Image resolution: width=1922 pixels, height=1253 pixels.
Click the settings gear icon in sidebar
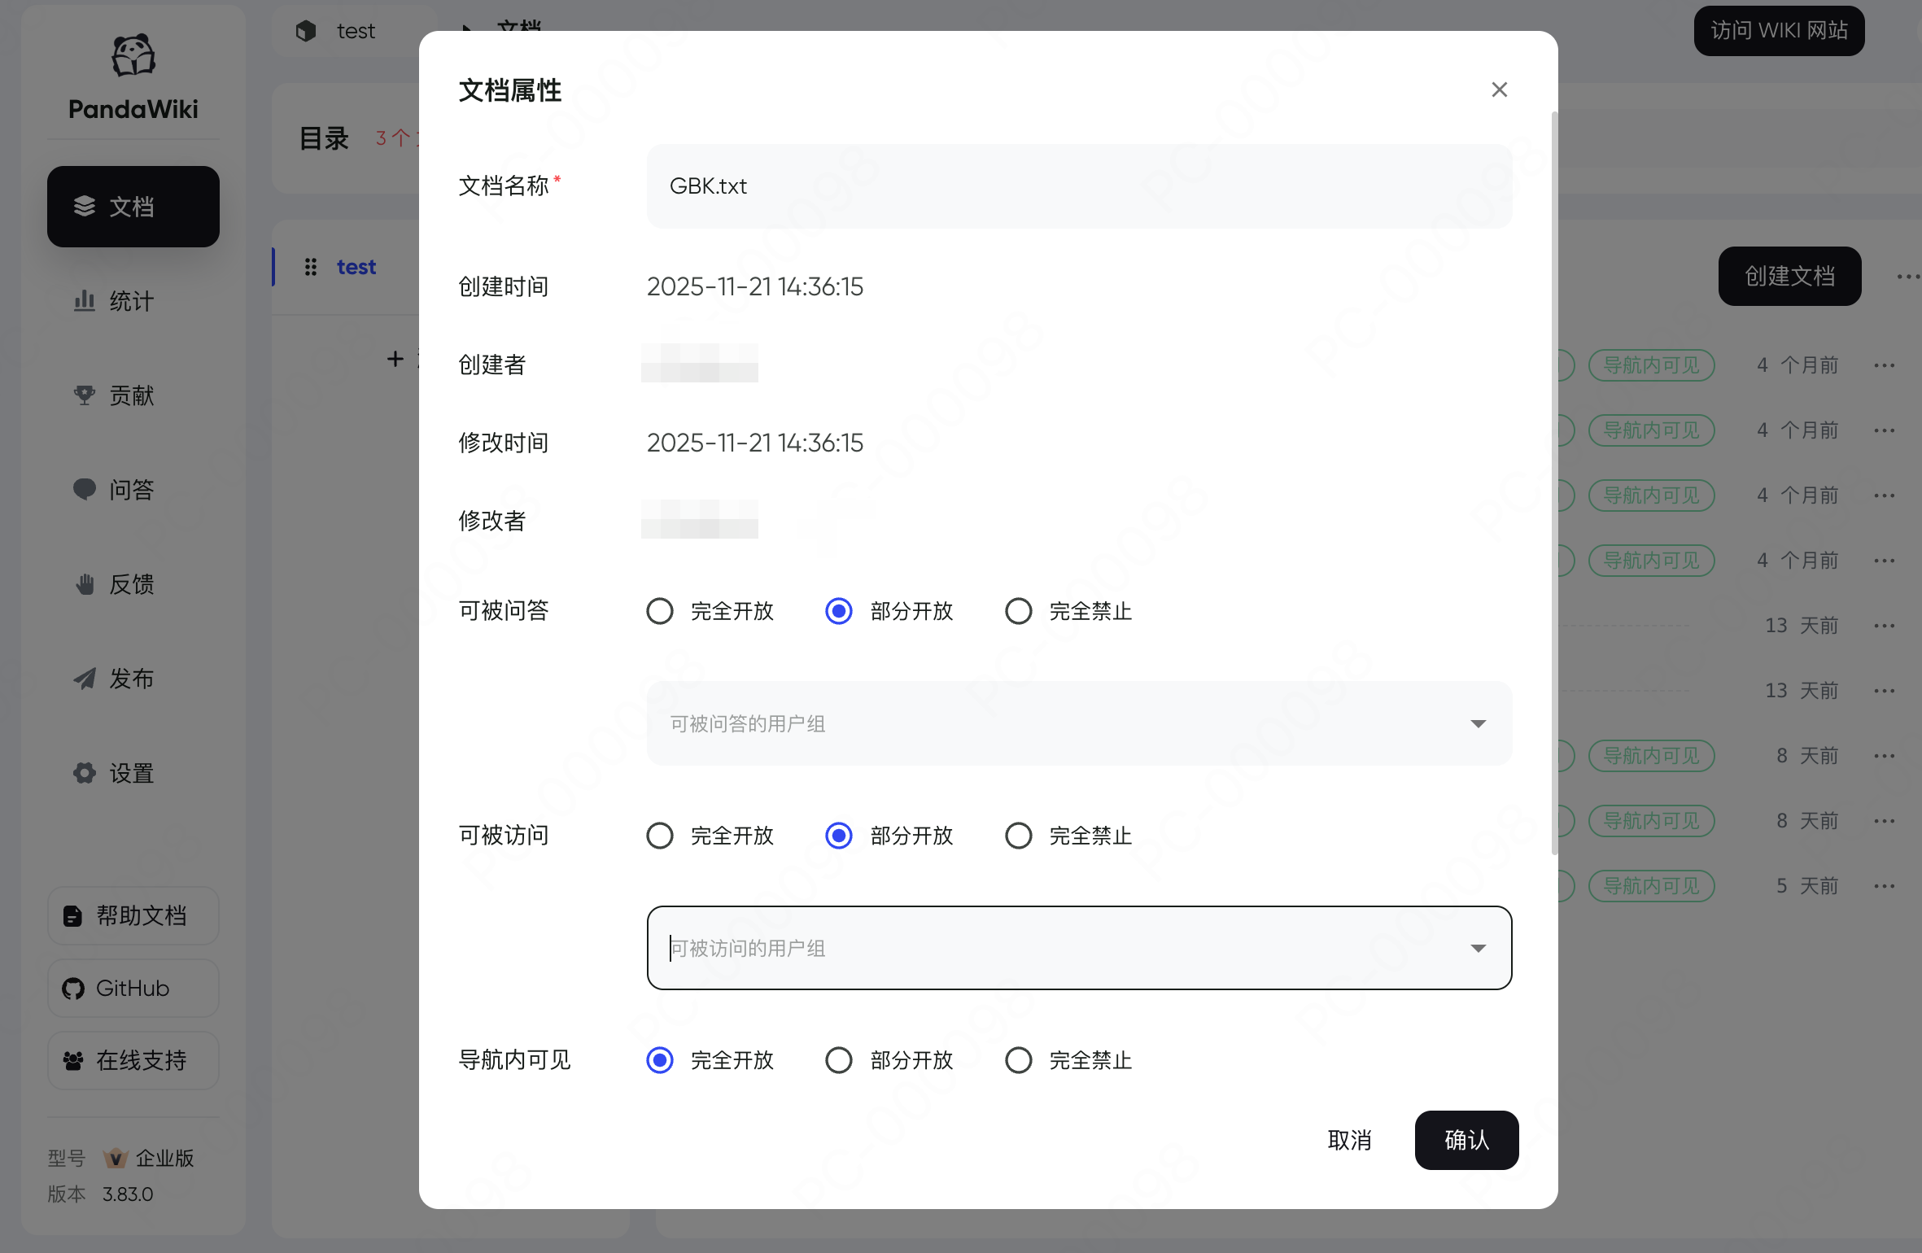pos(85,773)
